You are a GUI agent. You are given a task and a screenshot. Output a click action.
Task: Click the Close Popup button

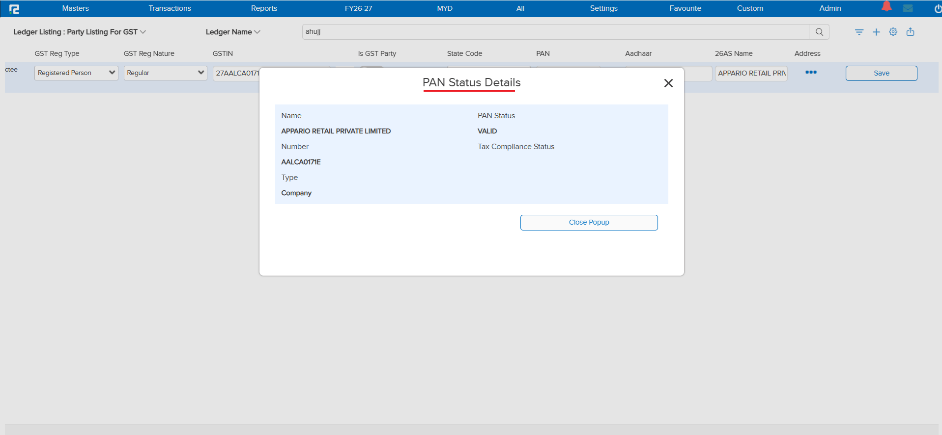589,222
